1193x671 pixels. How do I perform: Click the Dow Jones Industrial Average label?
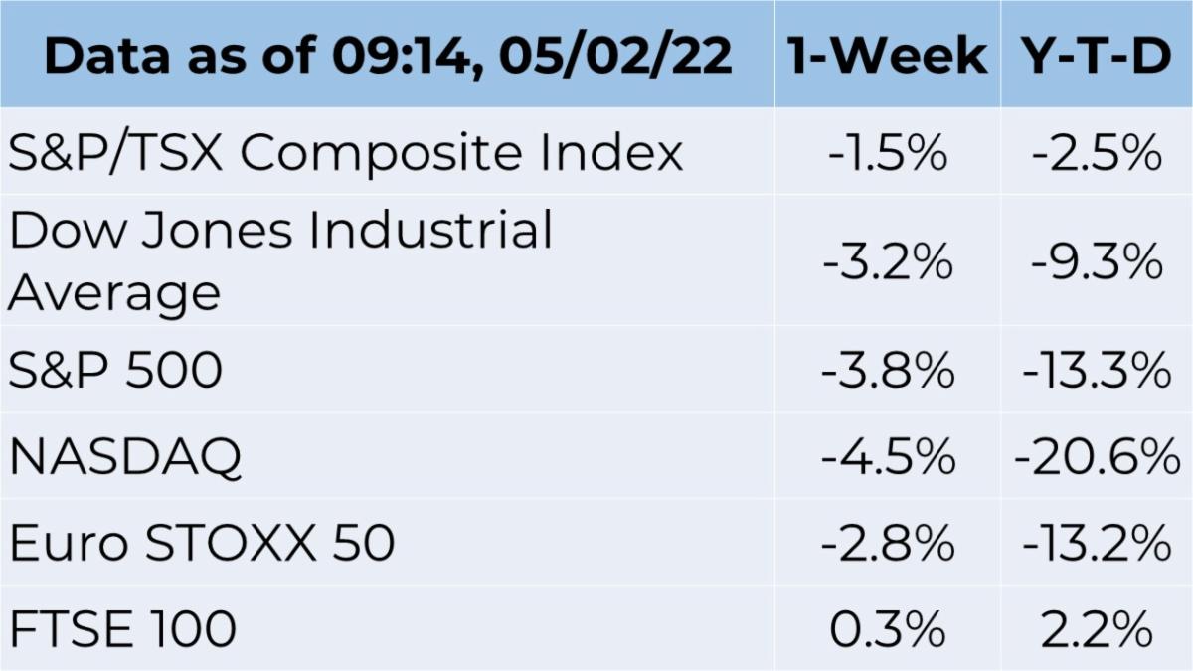(280, 262)
